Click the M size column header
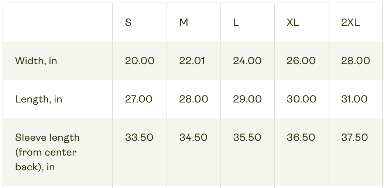The width and height of the screenshot is (384, 188). 184,22
